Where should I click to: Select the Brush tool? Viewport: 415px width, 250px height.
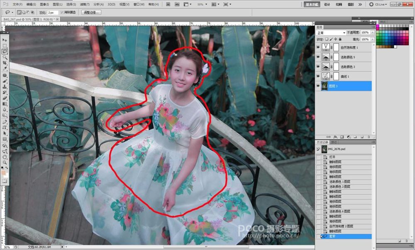[x=5, y=81]
